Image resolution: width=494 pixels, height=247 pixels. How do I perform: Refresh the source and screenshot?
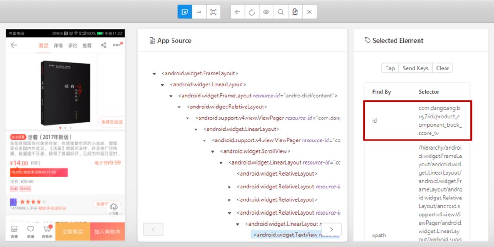coord(252,12)
